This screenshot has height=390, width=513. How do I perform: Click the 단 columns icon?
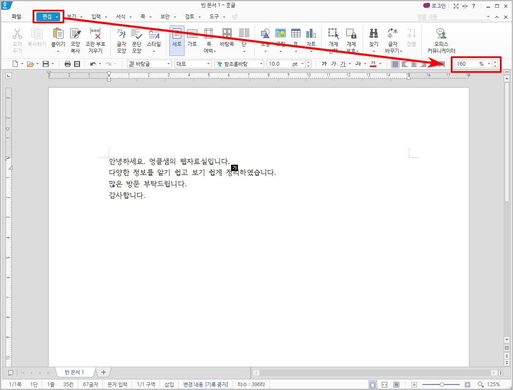(244, 33)
